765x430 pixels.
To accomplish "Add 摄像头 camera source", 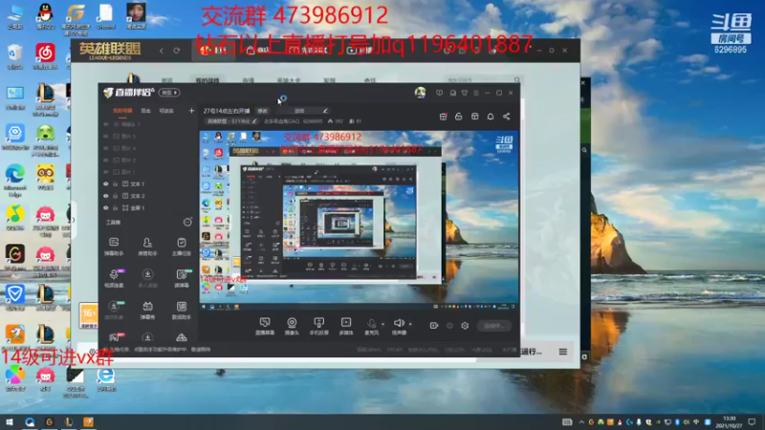I will [292, 326].
